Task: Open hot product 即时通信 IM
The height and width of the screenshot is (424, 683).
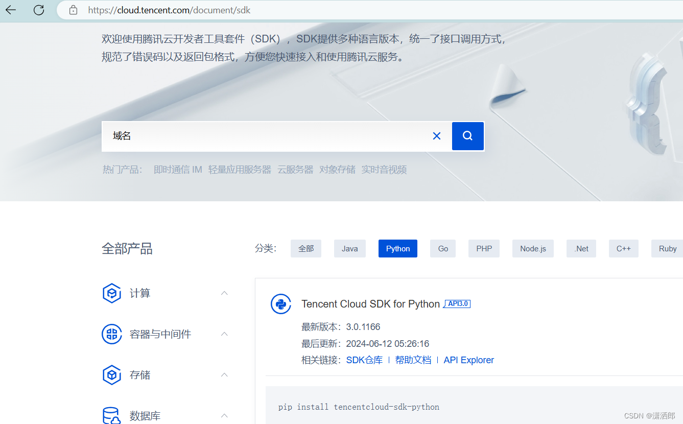Action: coord(178,170)
